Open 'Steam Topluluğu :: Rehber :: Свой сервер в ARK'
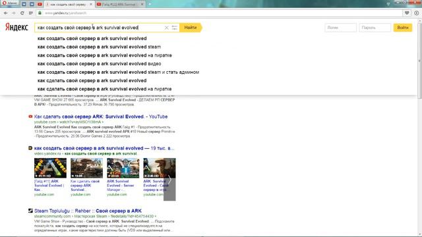Viewport: 422px width, 237px height. click(88, 211)
